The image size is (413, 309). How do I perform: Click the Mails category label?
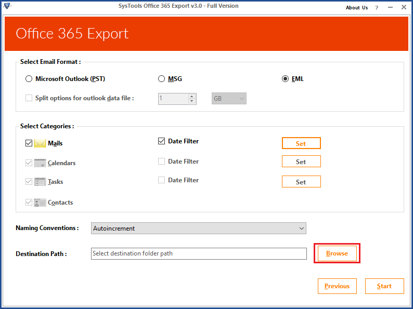pyautogui.click(x=55, y=143)
